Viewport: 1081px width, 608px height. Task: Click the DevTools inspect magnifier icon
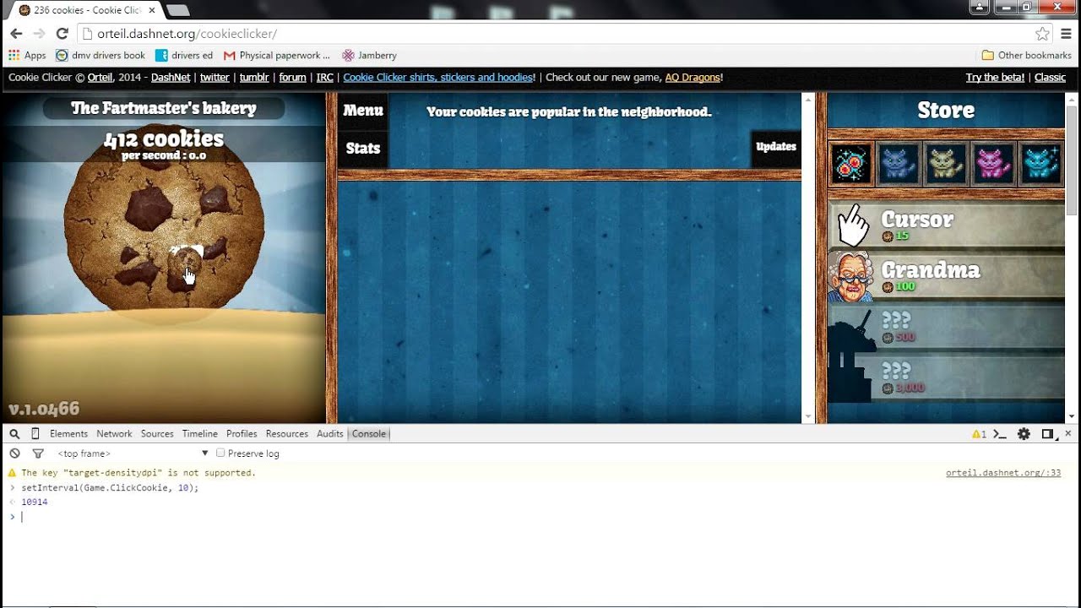click(x=14, y=433)
